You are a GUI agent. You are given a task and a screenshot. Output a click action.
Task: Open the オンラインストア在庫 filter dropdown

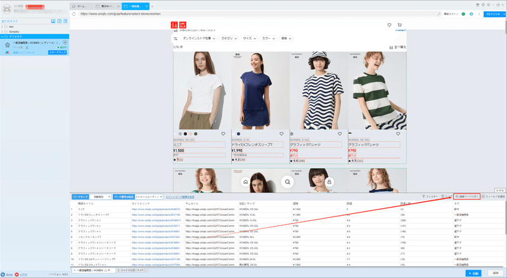198,38
